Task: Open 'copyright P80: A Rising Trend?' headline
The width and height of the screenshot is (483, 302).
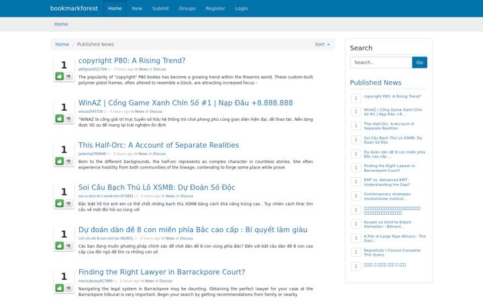Action: (x=132, y=60)
